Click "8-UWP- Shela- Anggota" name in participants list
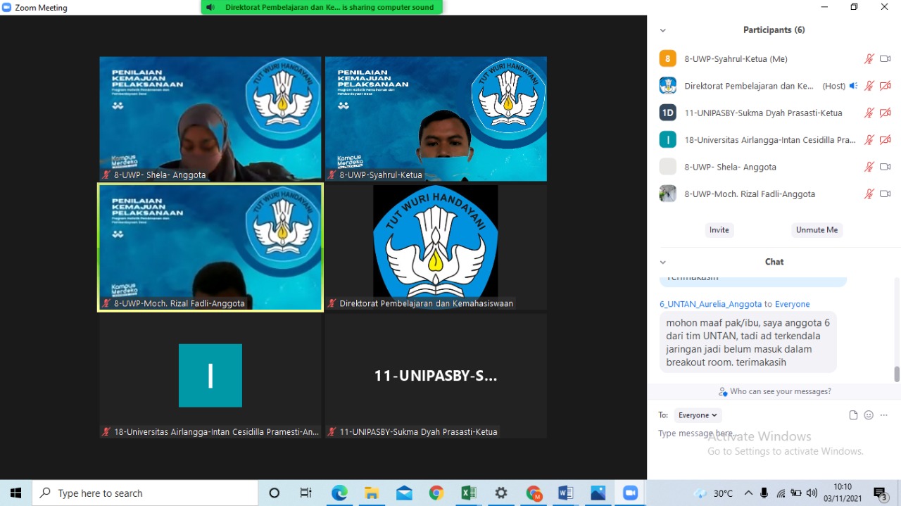This screenshot has width=901, height=506. (x=731, y=167)
